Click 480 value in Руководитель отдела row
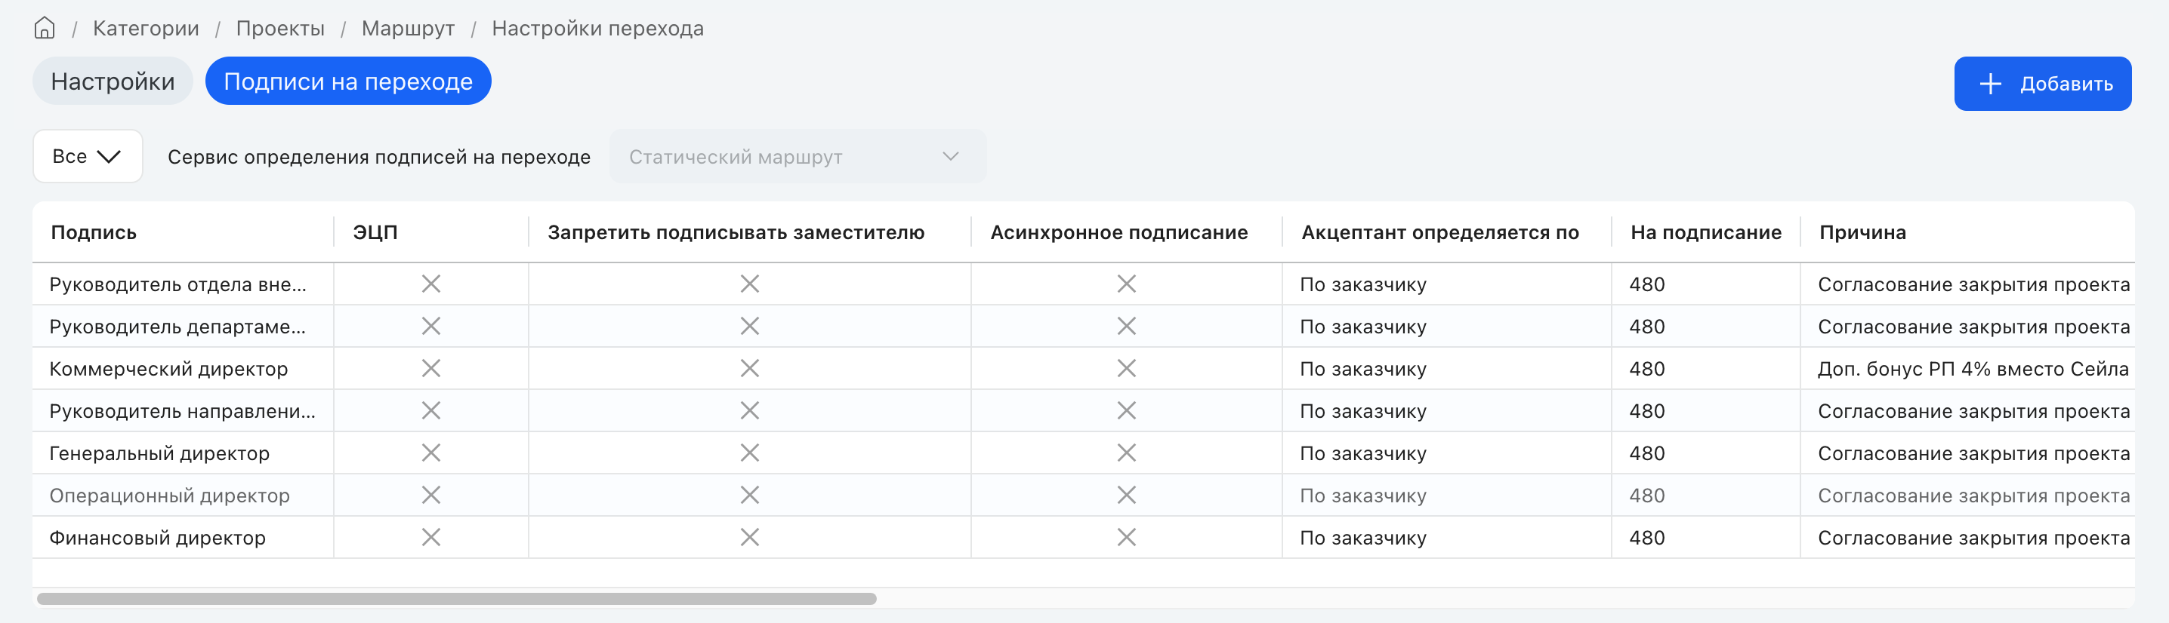The width and height of the screenshot is (2169, 623). click(x=1647, y=284)
